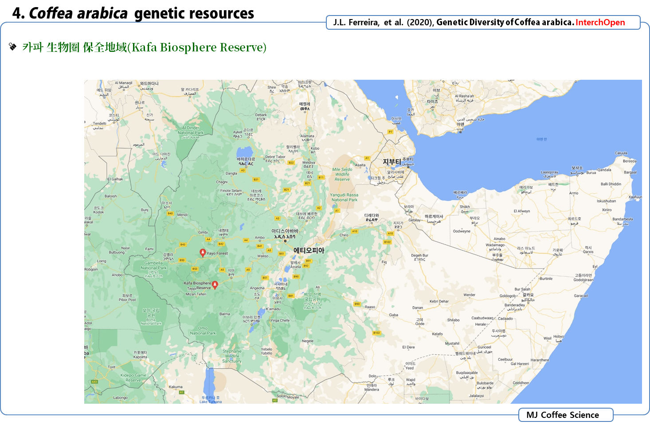Image resolution: width=650 pixels, height=425 pixels.
Task: Click the Angecha town label
Action: coord(257,288)
